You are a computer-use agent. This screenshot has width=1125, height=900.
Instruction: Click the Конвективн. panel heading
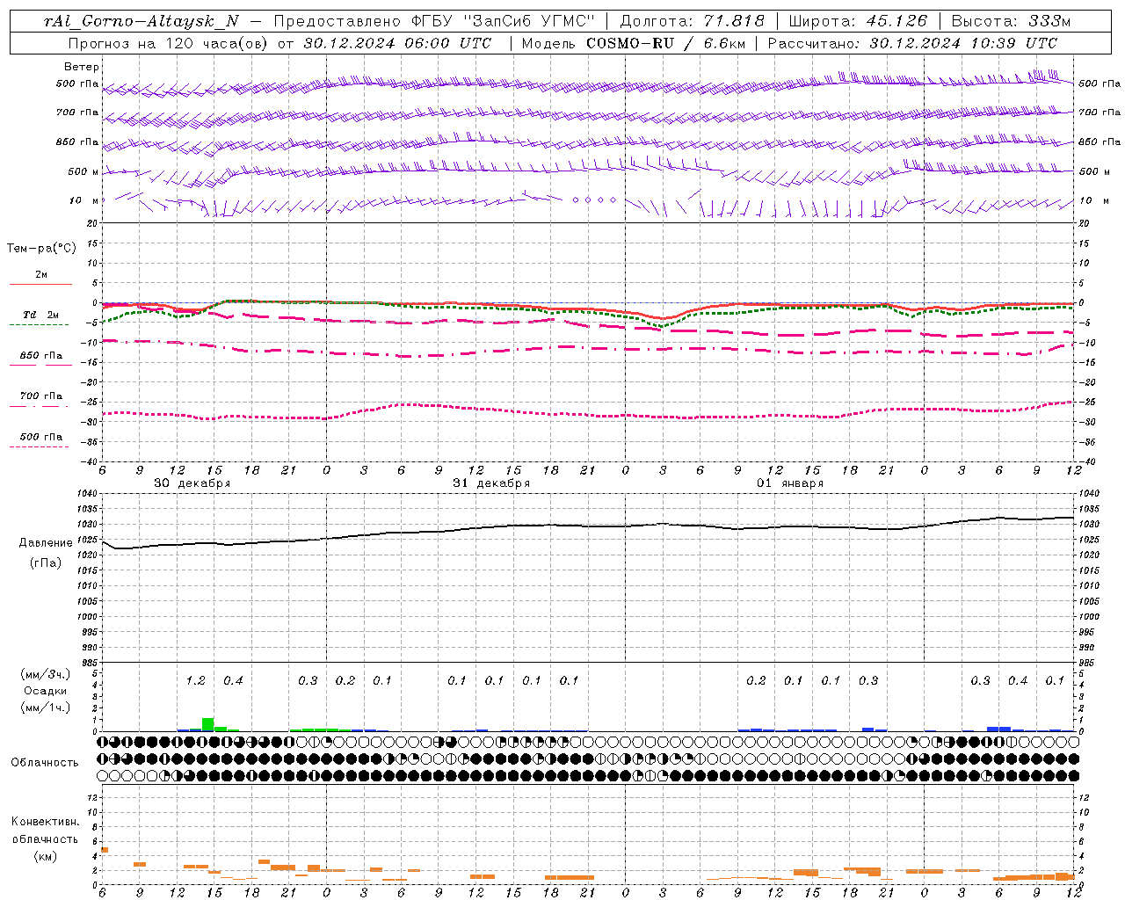[45, 822]
